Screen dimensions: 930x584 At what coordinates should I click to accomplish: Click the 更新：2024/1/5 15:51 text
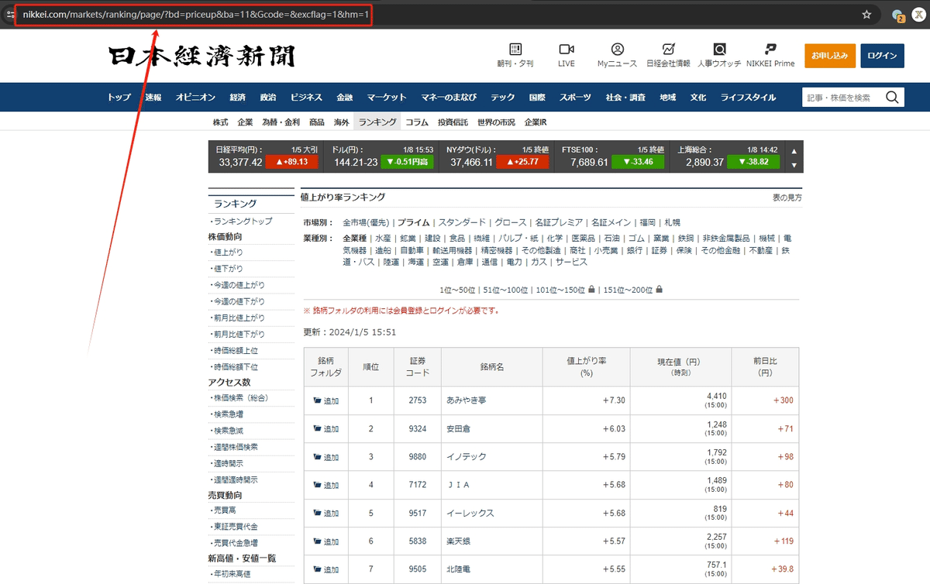(x=350, y=332)
